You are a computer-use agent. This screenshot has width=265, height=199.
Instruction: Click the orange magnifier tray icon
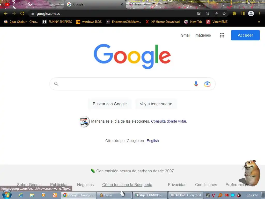(x=220, y=195)
